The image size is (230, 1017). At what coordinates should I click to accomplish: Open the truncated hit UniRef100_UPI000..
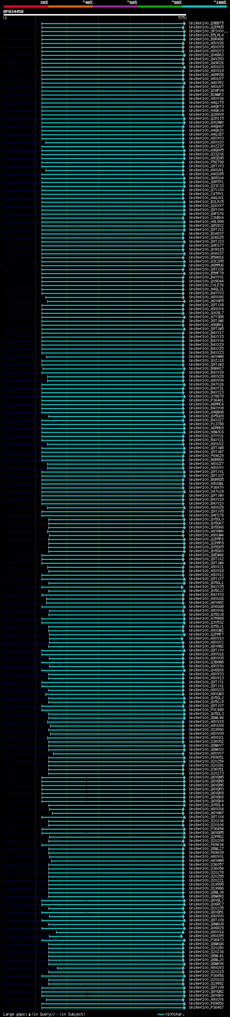[208, 31]
